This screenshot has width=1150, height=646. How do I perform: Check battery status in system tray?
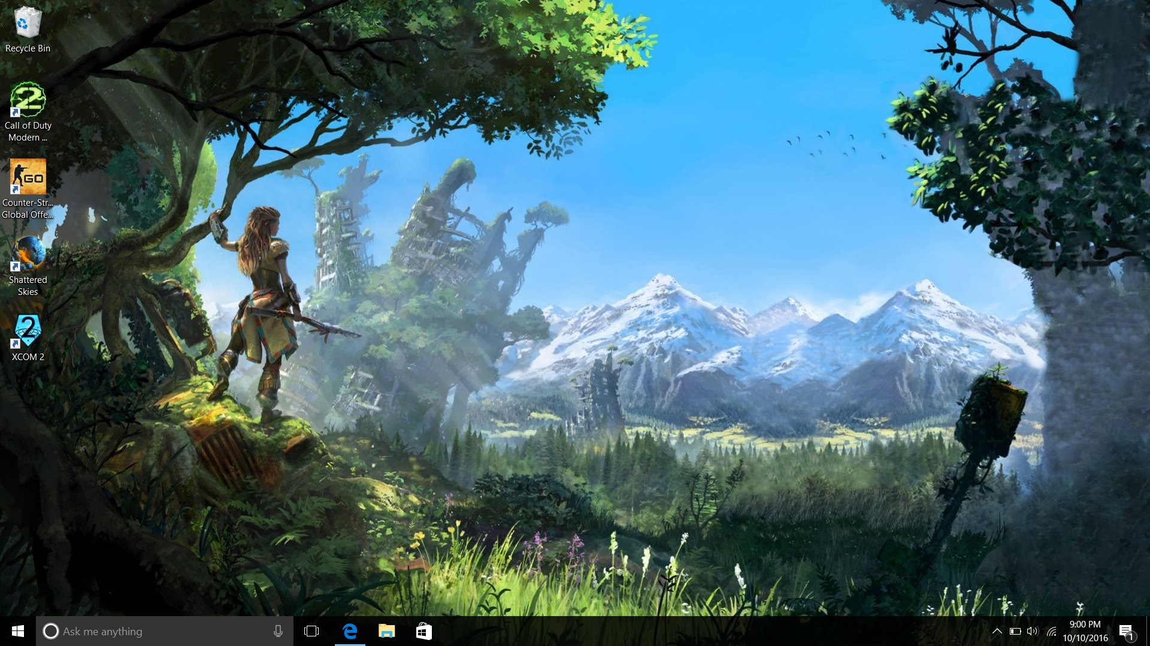1015,631
